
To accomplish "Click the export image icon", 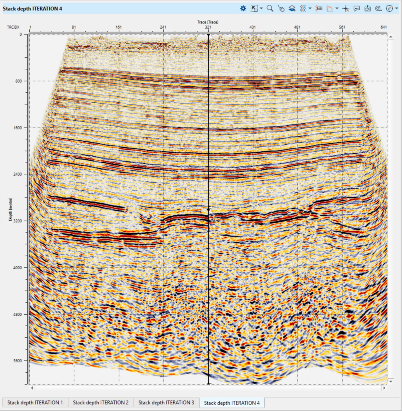I will tap(368, 9).
